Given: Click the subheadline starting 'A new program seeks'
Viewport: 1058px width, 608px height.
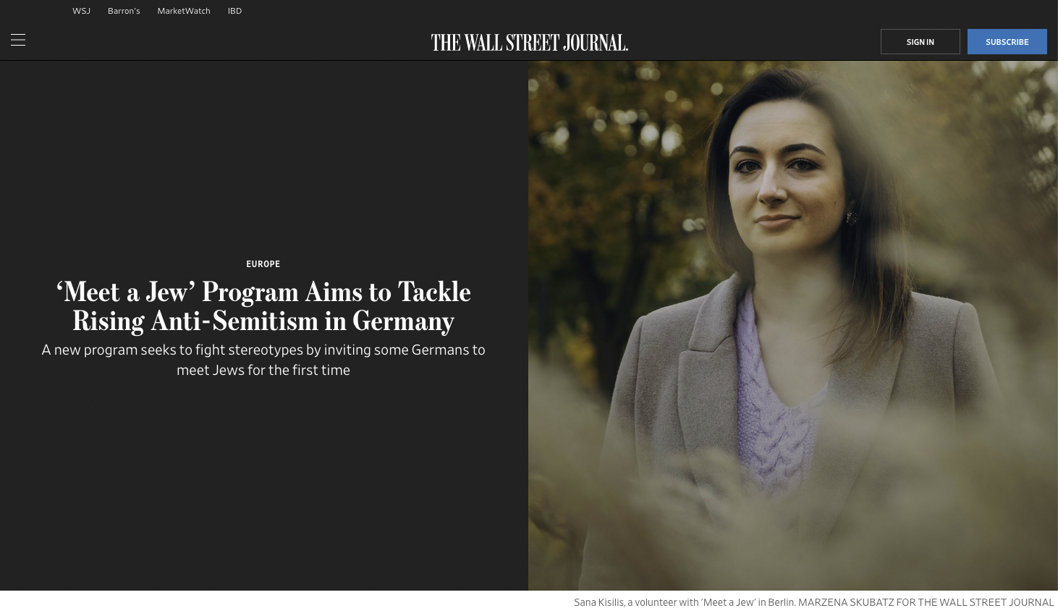Looking at the screenshot, I should 263,360.
